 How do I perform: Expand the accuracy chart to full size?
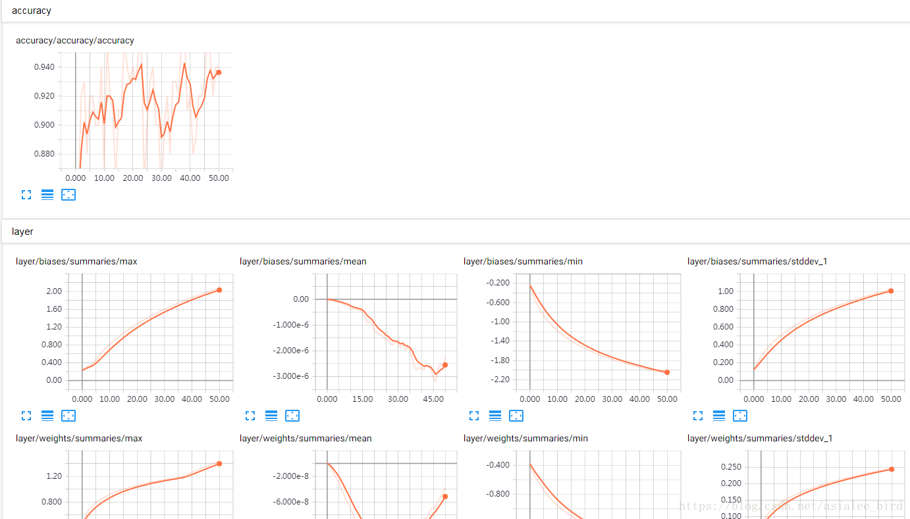[x=26, y=195]
